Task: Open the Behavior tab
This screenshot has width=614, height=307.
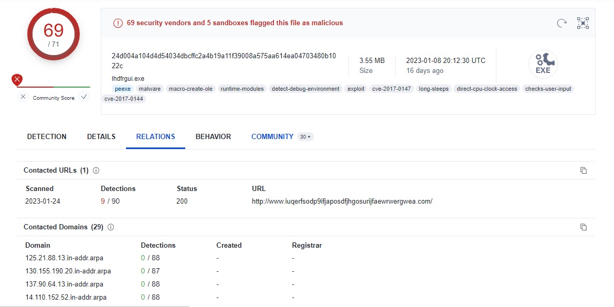Action: click(213, 136)
